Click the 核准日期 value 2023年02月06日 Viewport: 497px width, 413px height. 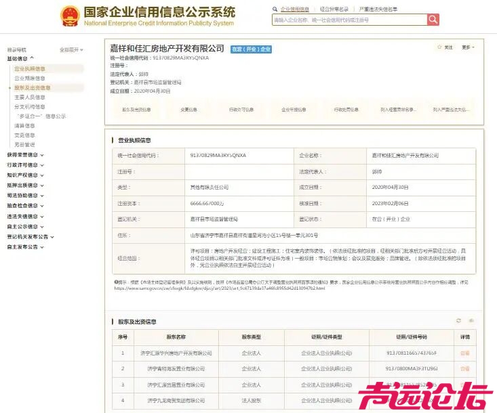coord(390,204)
